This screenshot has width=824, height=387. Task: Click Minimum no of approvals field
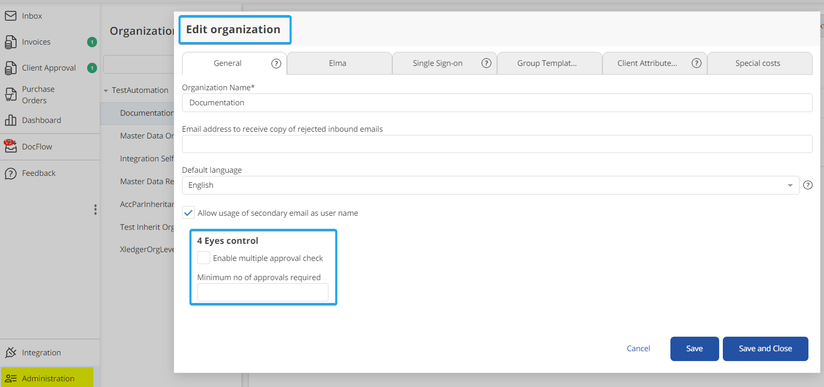[263, 293]
